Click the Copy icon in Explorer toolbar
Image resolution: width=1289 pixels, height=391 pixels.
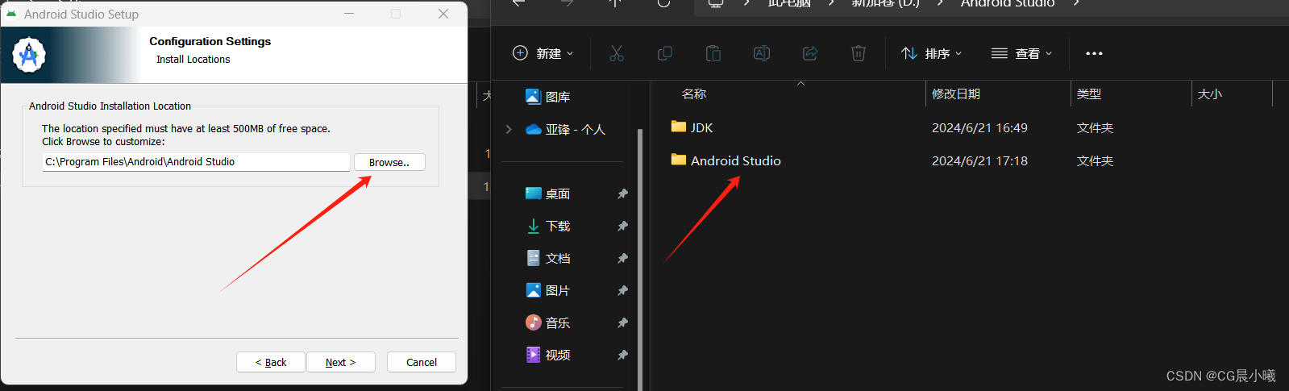[665, 53]
